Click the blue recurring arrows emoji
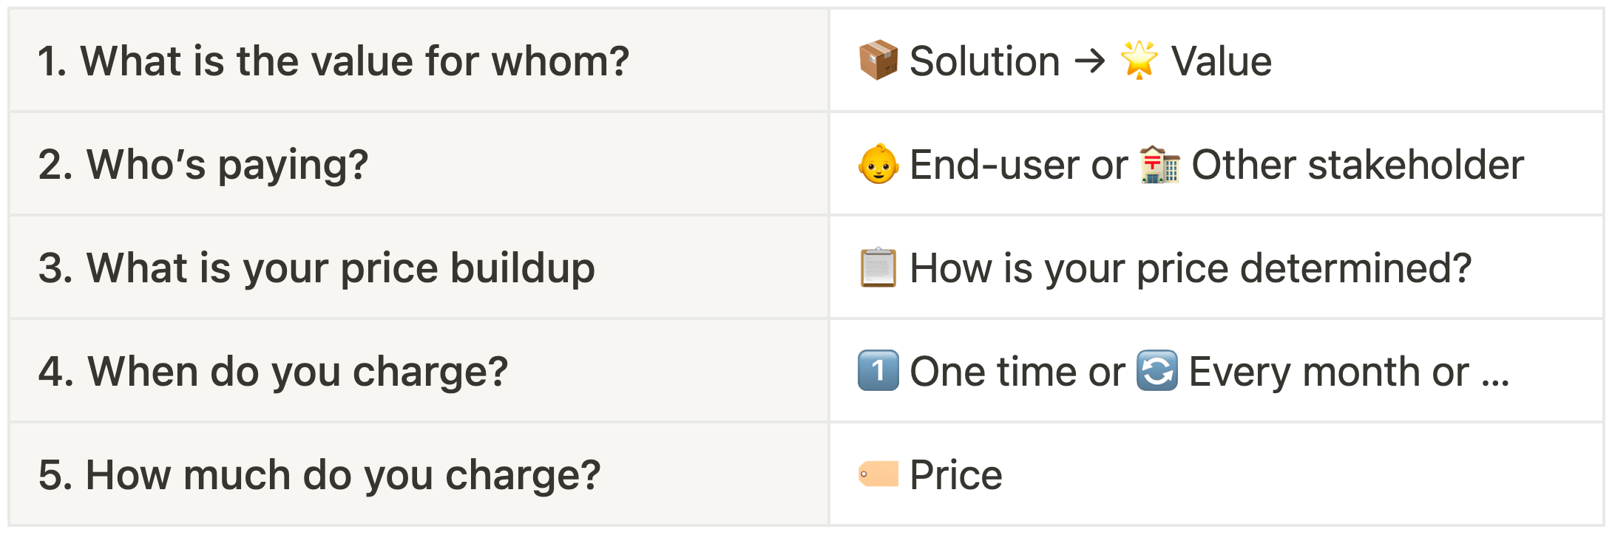Screen dimensions: 1612x535 pyautogui.click(x=1156, y=371)
